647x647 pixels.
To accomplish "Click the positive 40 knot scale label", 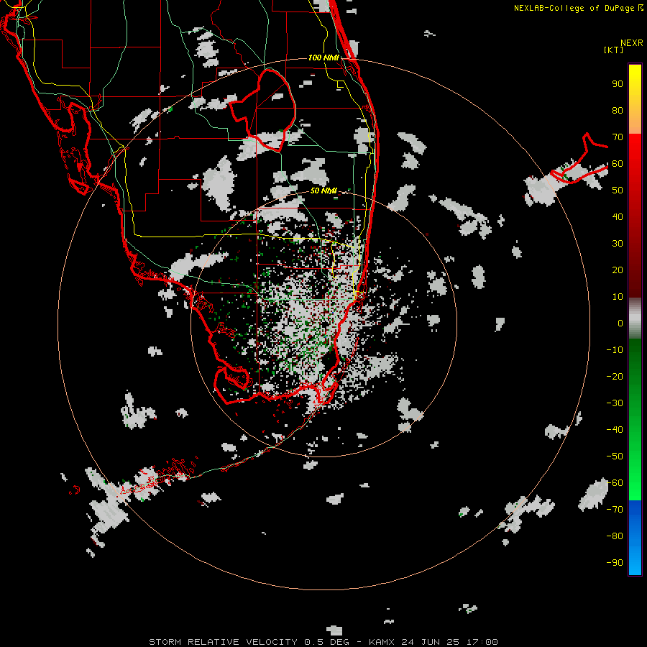I will (618, 216).
